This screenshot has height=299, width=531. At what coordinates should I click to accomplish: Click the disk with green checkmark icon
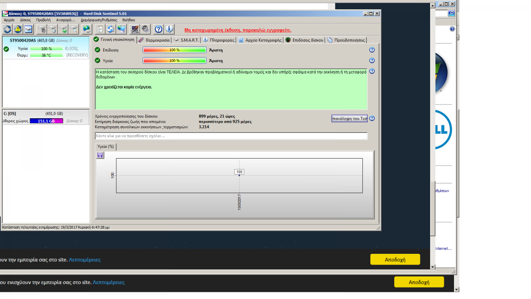(63, 29)
